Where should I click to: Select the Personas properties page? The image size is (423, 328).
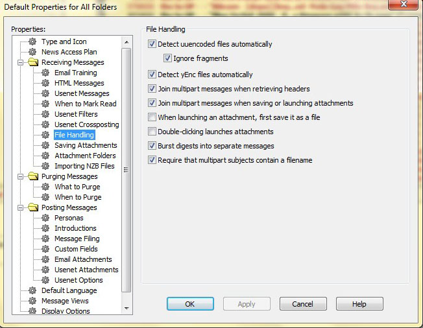tap(69, 218)
